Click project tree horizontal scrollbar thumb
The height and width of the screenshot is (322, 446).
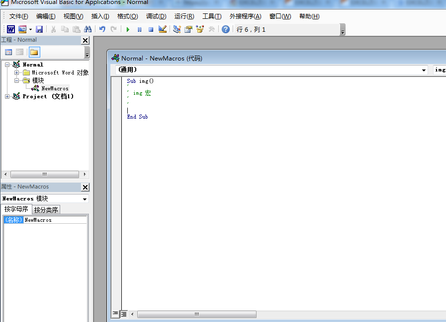(45, 174)
